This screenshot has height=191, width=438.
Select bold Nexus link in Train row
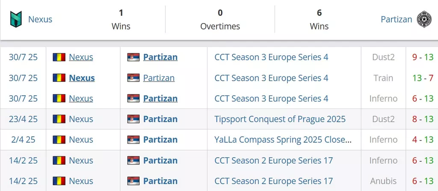pos(82,78)
